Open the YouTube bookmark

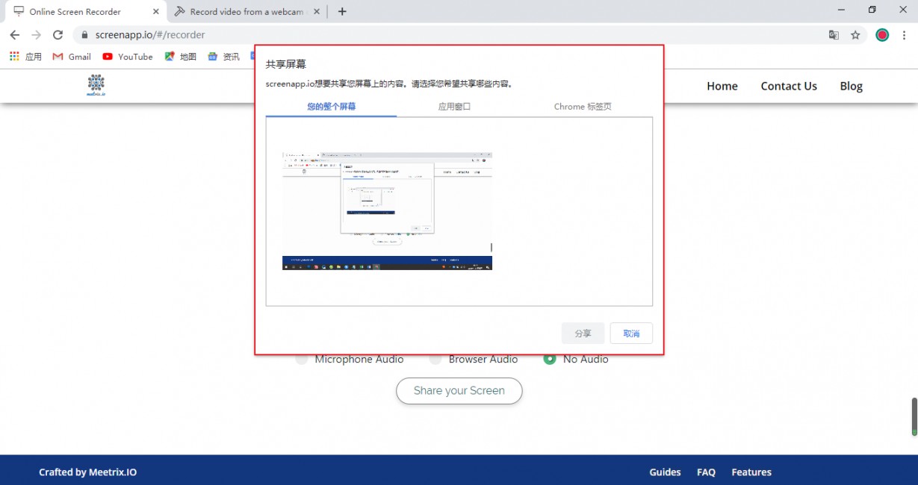click(x=128, y=57)
